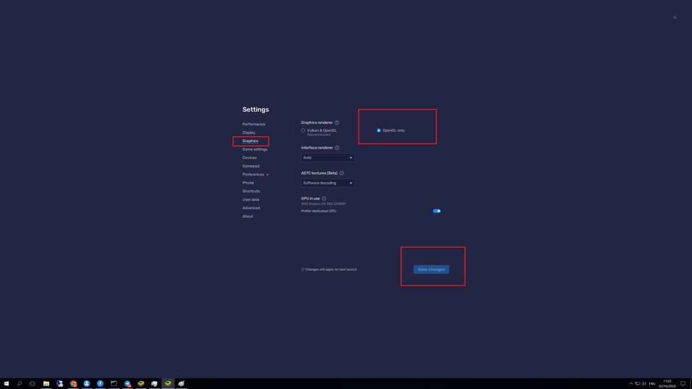Go to Game settings section
Image resolution: width=692 pixels, height=389 pixels.
(255, 149)
